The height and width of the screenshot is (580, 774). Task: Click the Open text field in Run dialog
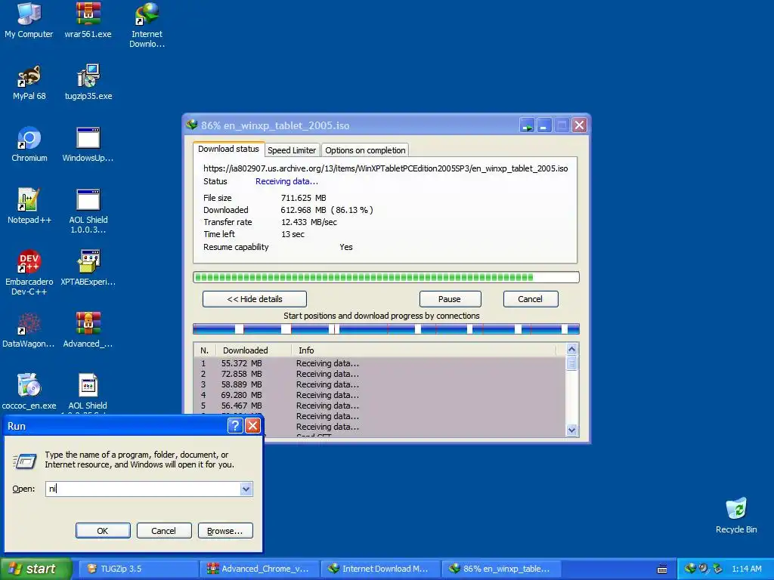pos(143,489)
